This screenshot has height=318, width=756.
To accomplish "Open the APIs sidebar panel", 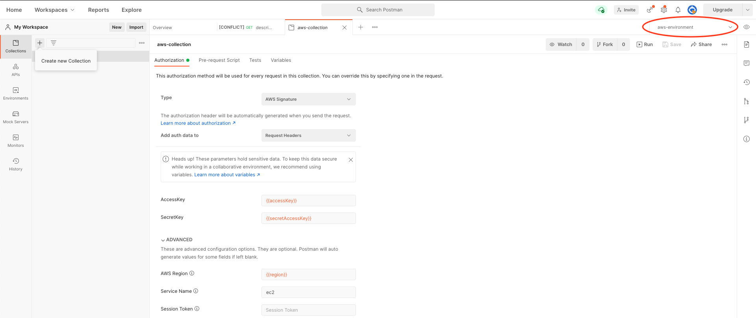I will 16,70.
